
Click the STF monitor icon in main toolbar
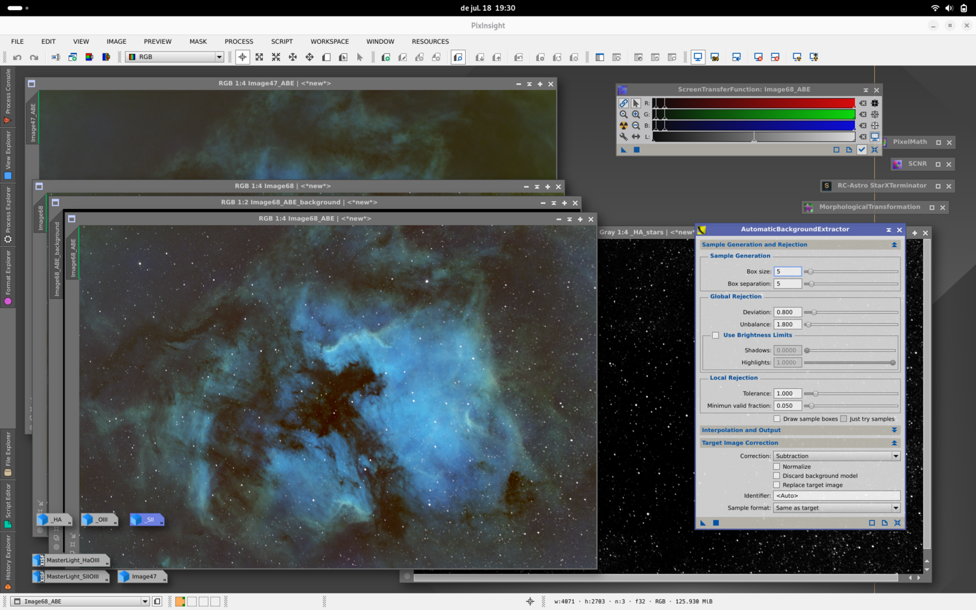[x=698, y=57]
